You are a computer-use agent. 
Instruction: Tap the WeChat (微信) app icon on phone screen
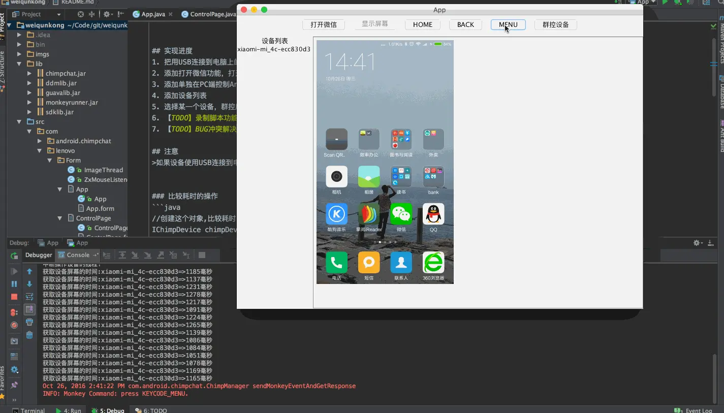pyautogui.click(x=401, y=214)
